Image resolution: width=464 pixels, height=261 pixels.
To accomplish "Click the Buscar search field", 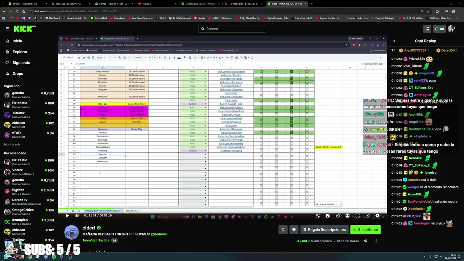I will pos(232,29).
